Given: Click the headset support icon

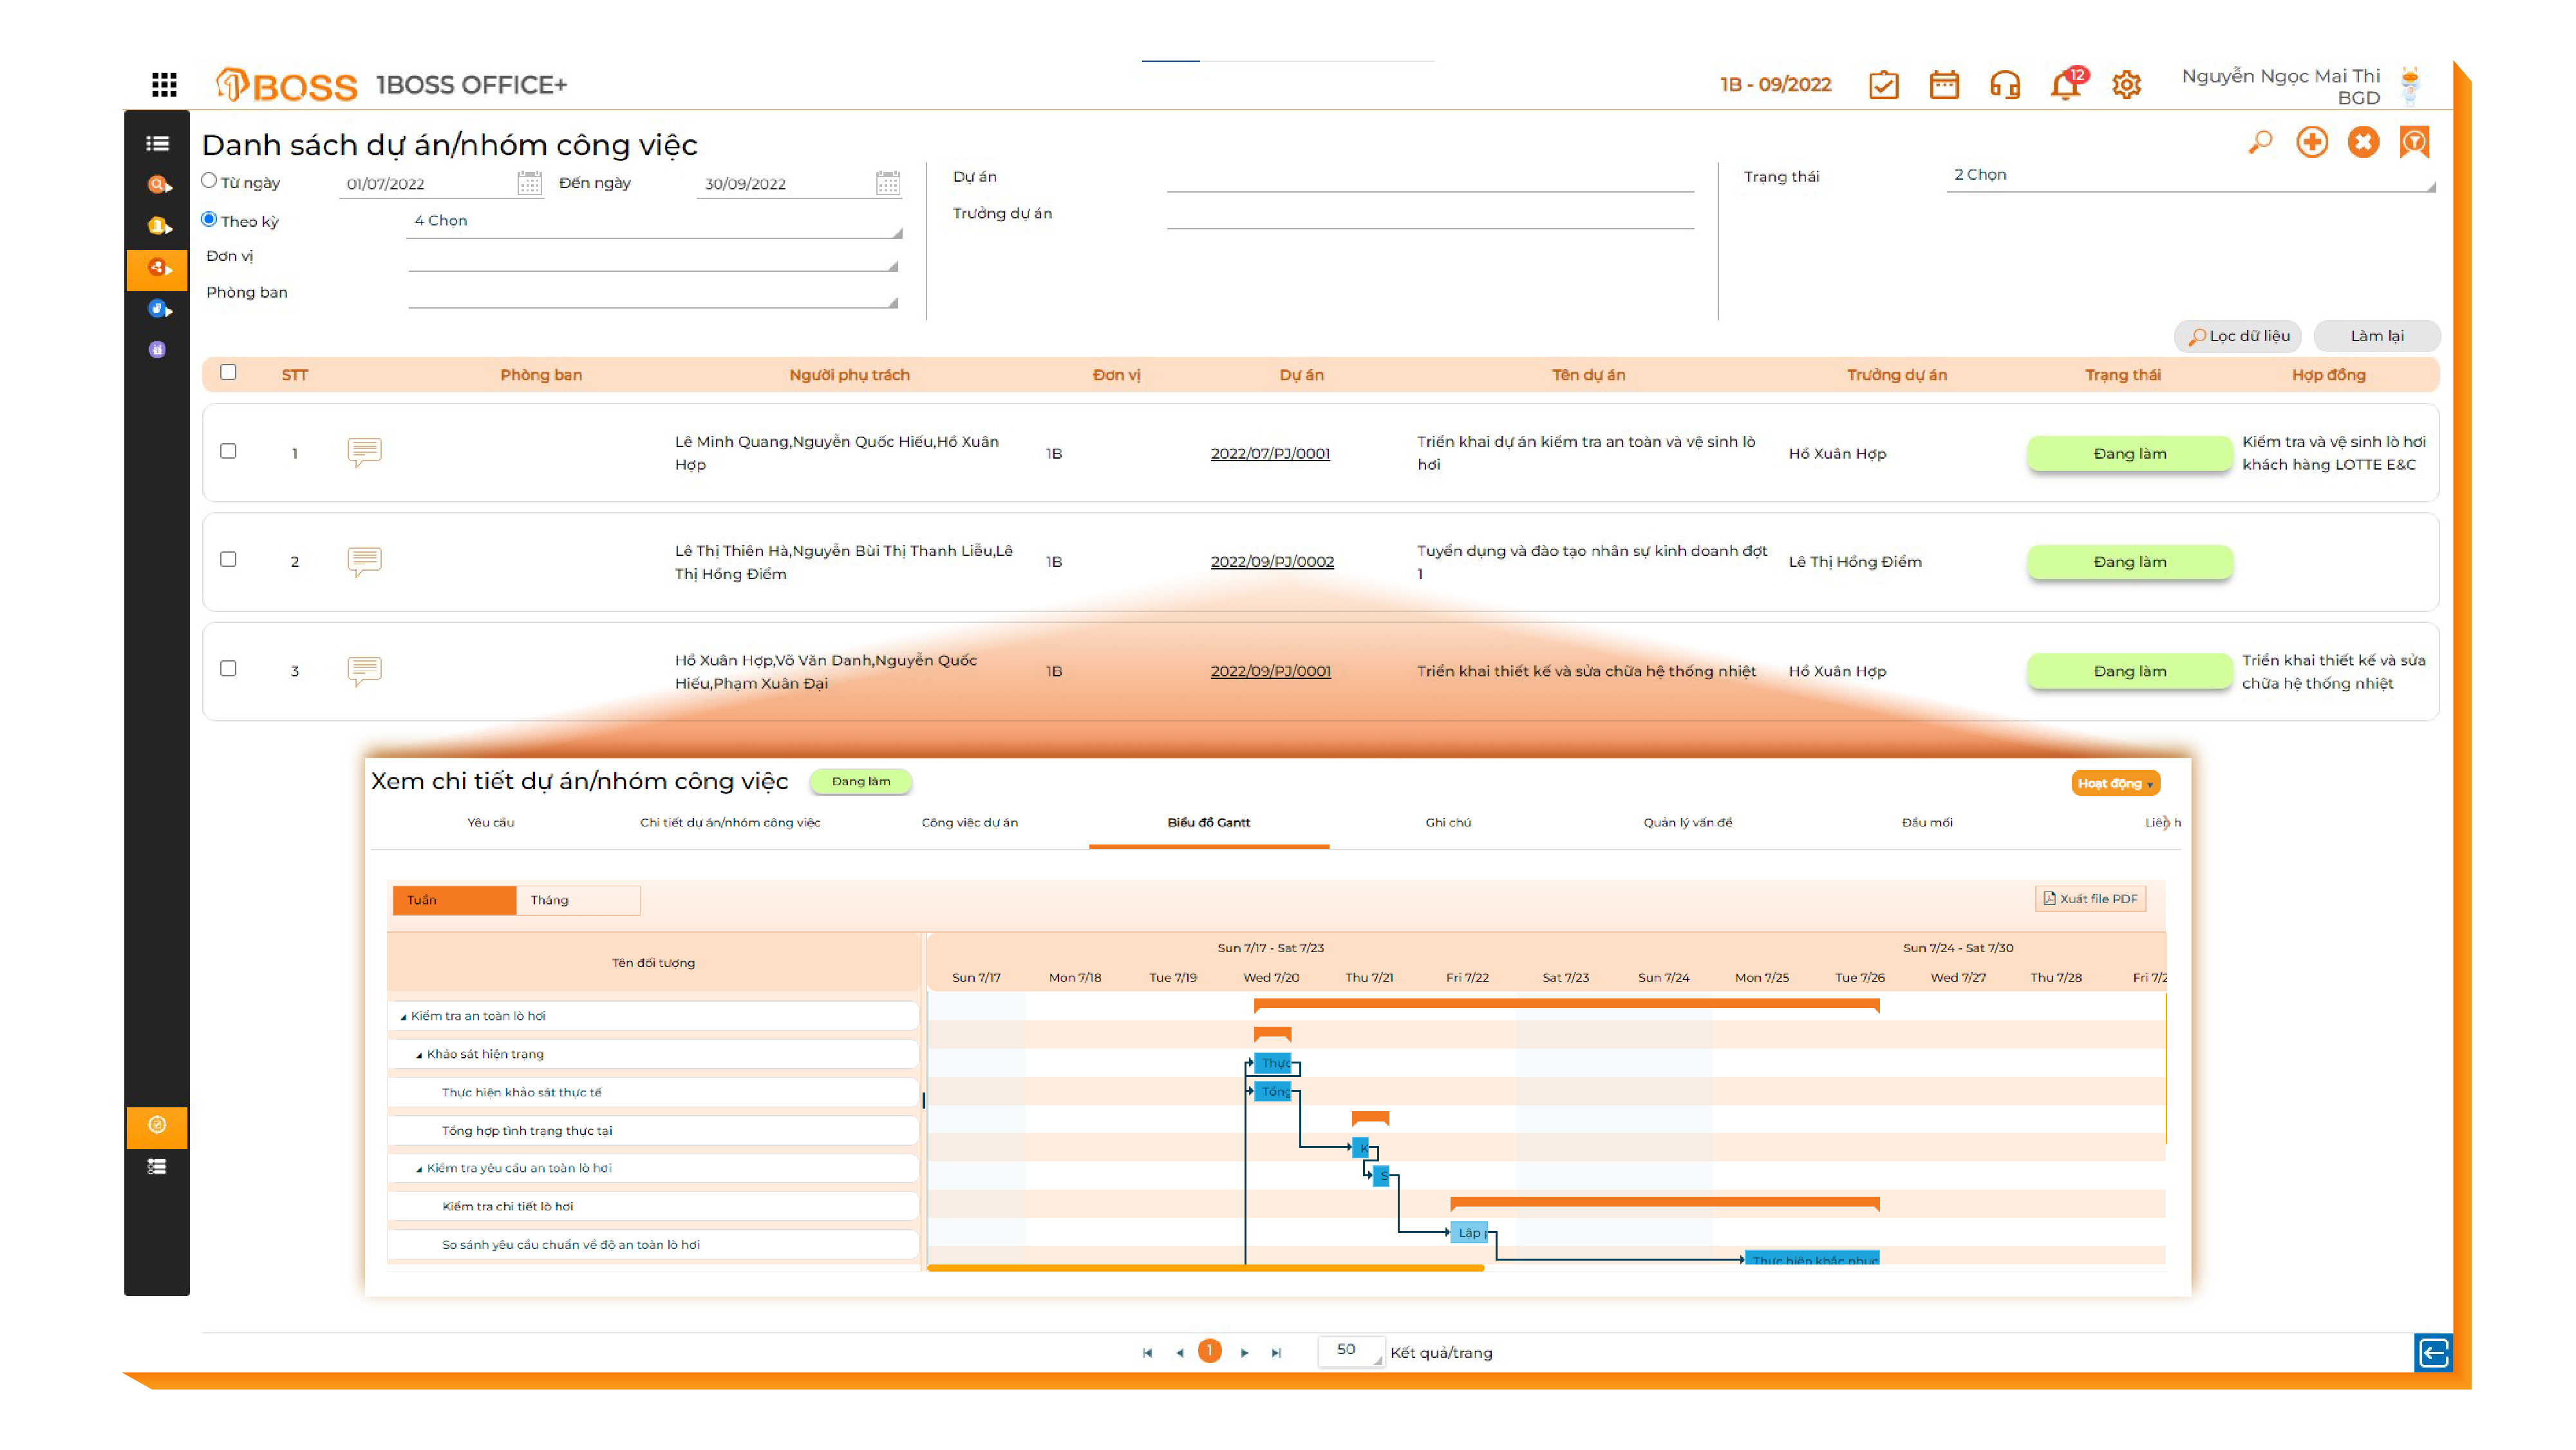Looking at the screenshot, I should click(x=2004, y=85).
